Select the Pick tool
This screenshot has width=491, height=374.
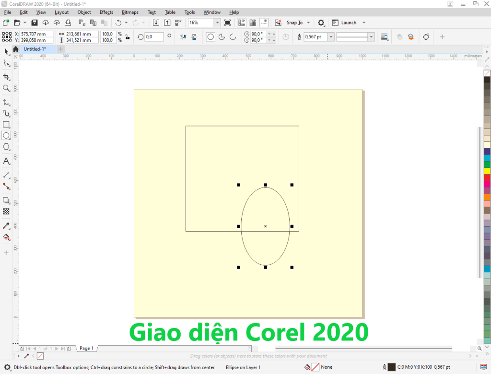coord(6,52)
